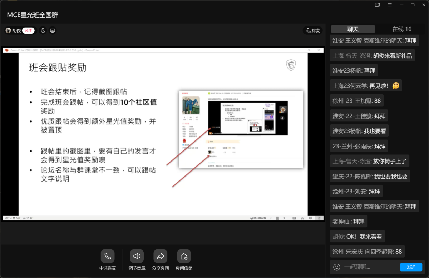Click message 88 from 徐州-23-王加冠
The width and height of the screenshot is (429, 278).
pyautogui.click(x=357, y=101)
